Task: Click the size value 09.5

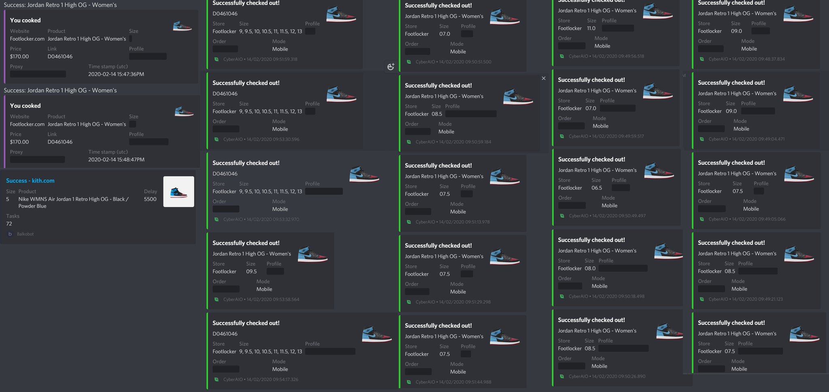Action: pos(251,272)
